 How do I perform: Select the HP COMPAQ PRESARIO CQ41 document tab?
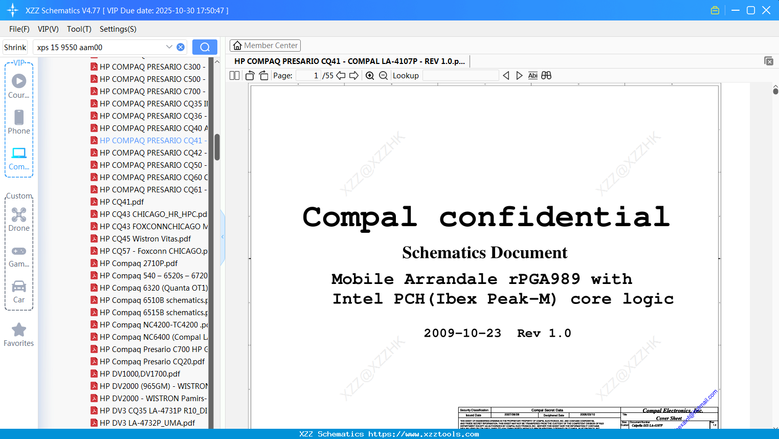tap(349, 61)
